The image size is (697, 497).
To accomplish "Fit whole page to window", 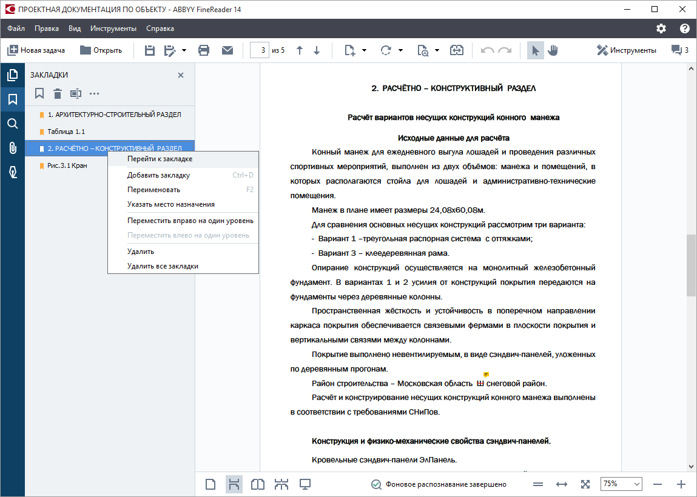I will click(585, 484).
